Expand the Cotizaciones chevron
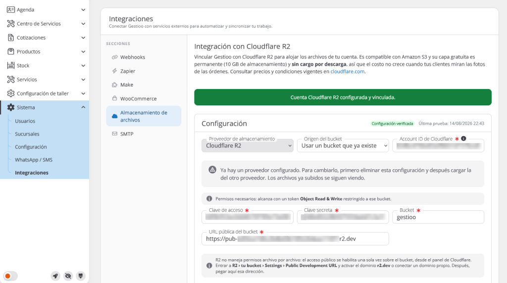Screen dimensions: 507x283 tap(83, 38)
